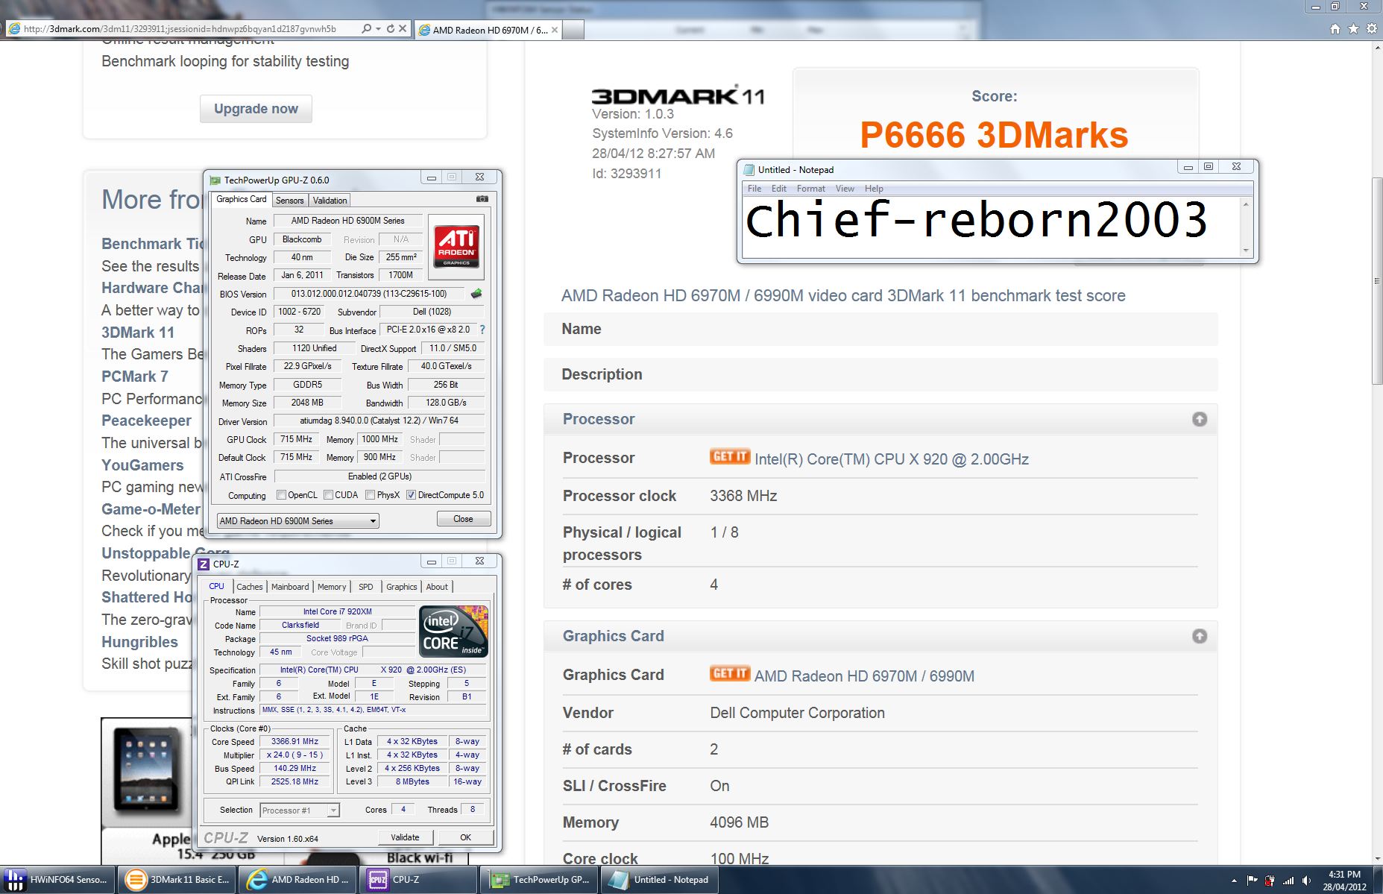The width and height of the screenshot is (1383, 894).
Task: Click the Notepad text area with Chief-reborn2003
Action: pos(992,227)
